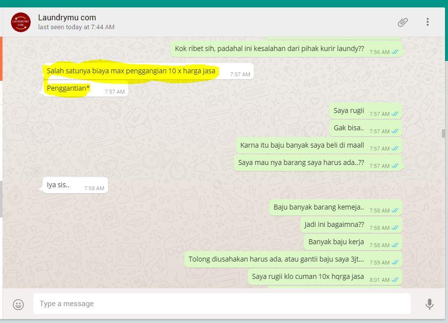
Task: Select the 'Banyak baju kerja' message
Action: [x=353, y=242]
